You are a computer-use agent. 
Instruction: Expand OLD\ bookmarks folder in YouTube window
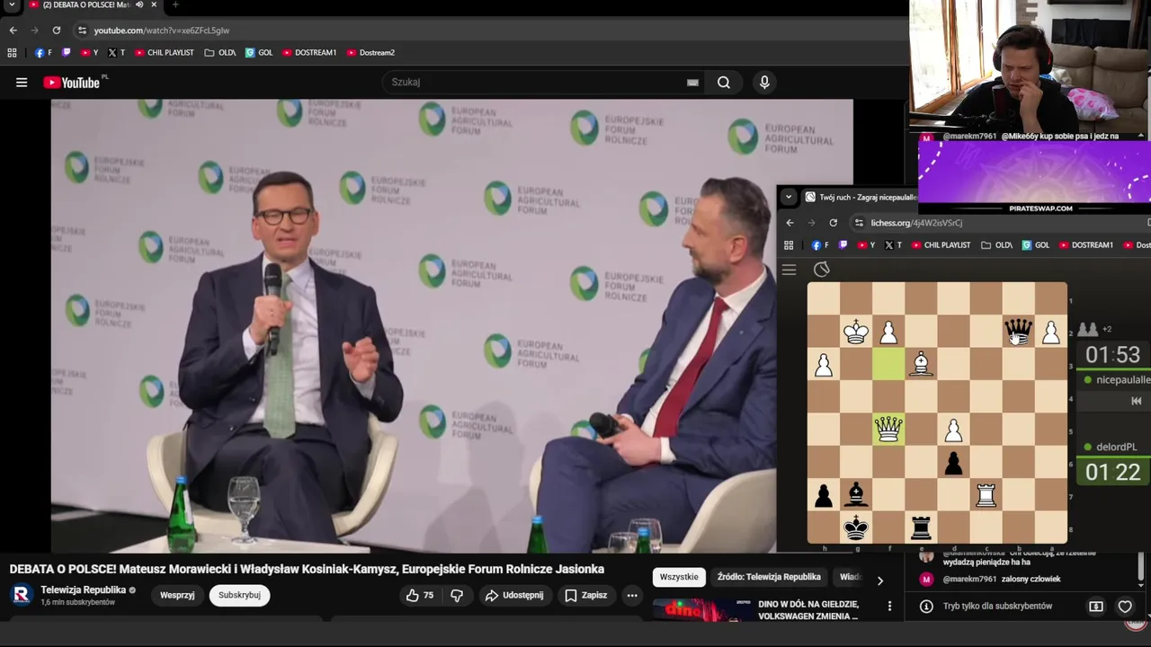coord(220,53)
